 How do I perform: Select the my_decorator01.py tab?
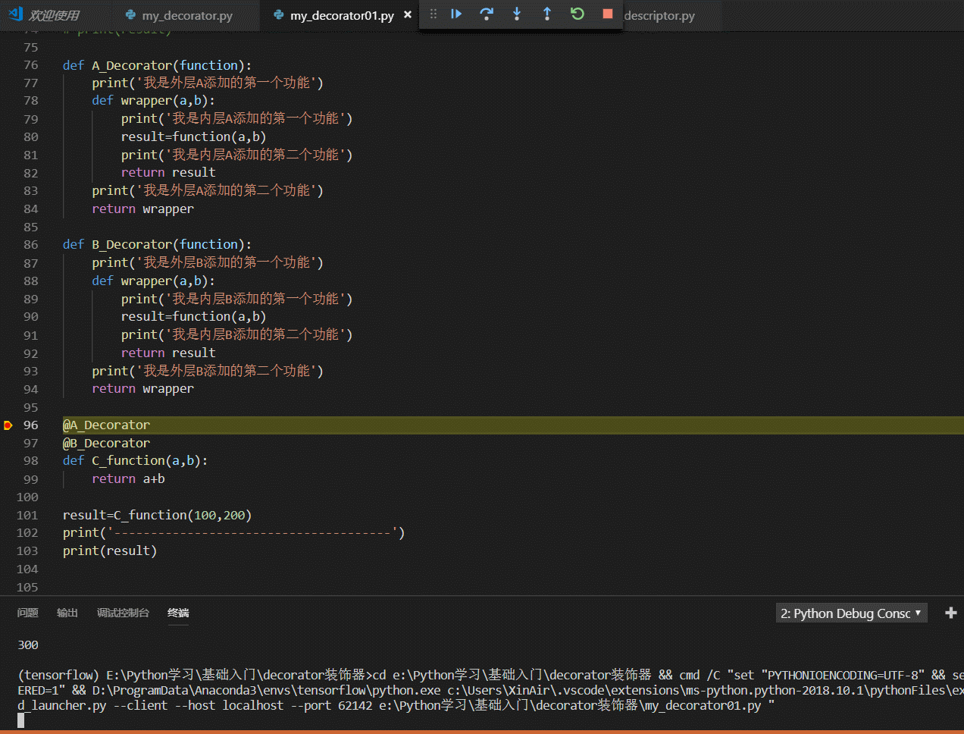point(342,15)
